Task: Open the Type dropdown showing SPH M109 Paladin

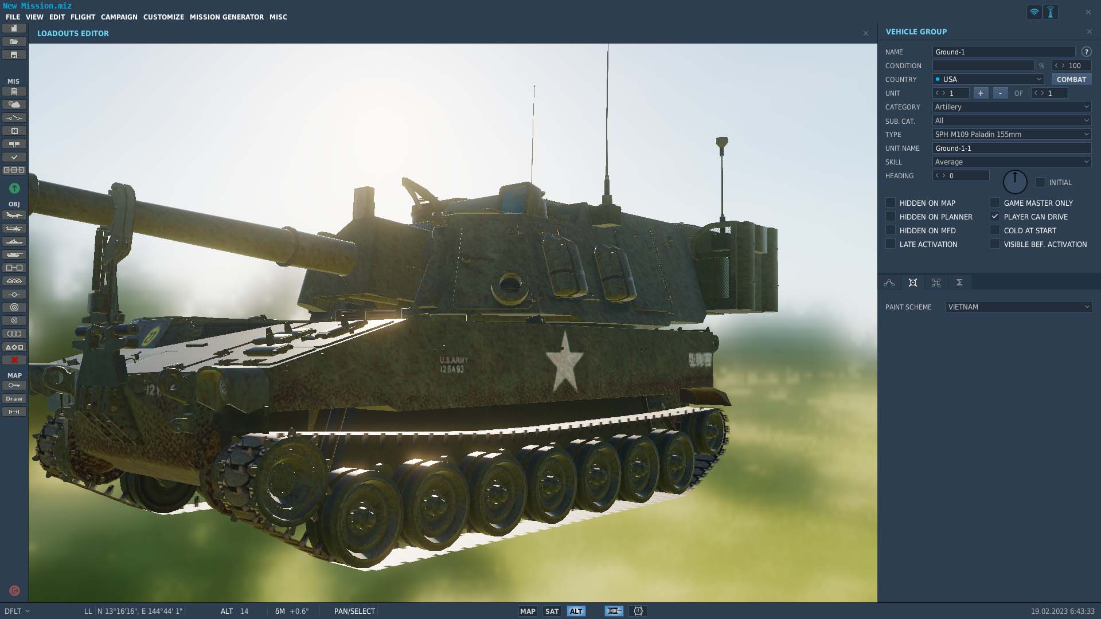Action: (1011, 134)
